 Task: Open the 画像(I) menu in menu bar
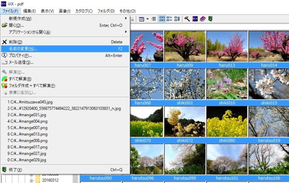64,11
